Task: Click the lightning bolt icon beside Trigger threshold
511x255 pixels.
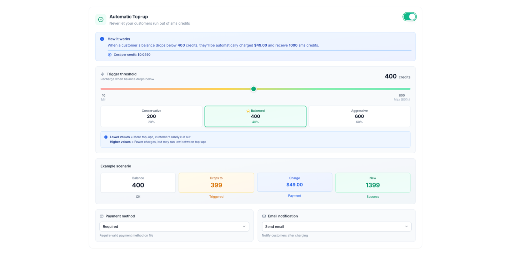Action: [x=103, y=74]
